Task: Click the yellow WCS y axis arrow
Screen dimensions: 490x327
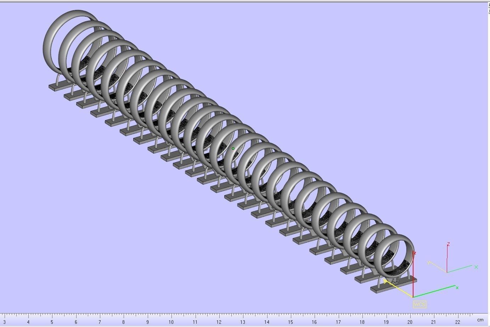Action: pos(398,289)
